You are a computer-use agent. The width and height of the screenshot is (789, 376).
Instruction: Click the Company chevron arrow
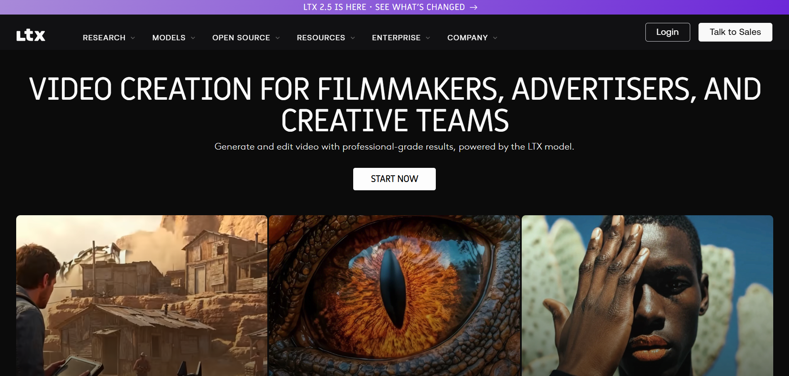[x=495, y=38]
